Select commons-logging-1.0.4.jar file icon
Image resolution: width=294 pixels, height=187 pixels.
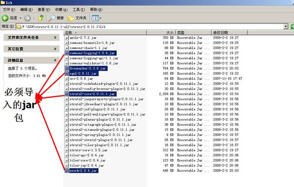67,53
